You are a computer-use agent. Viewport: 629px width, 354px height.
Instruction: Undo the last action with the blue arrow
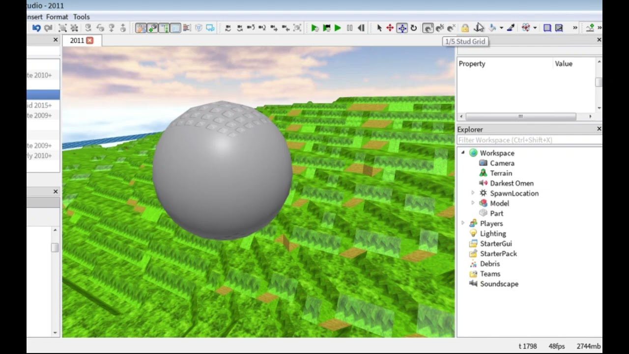point(36,28)
